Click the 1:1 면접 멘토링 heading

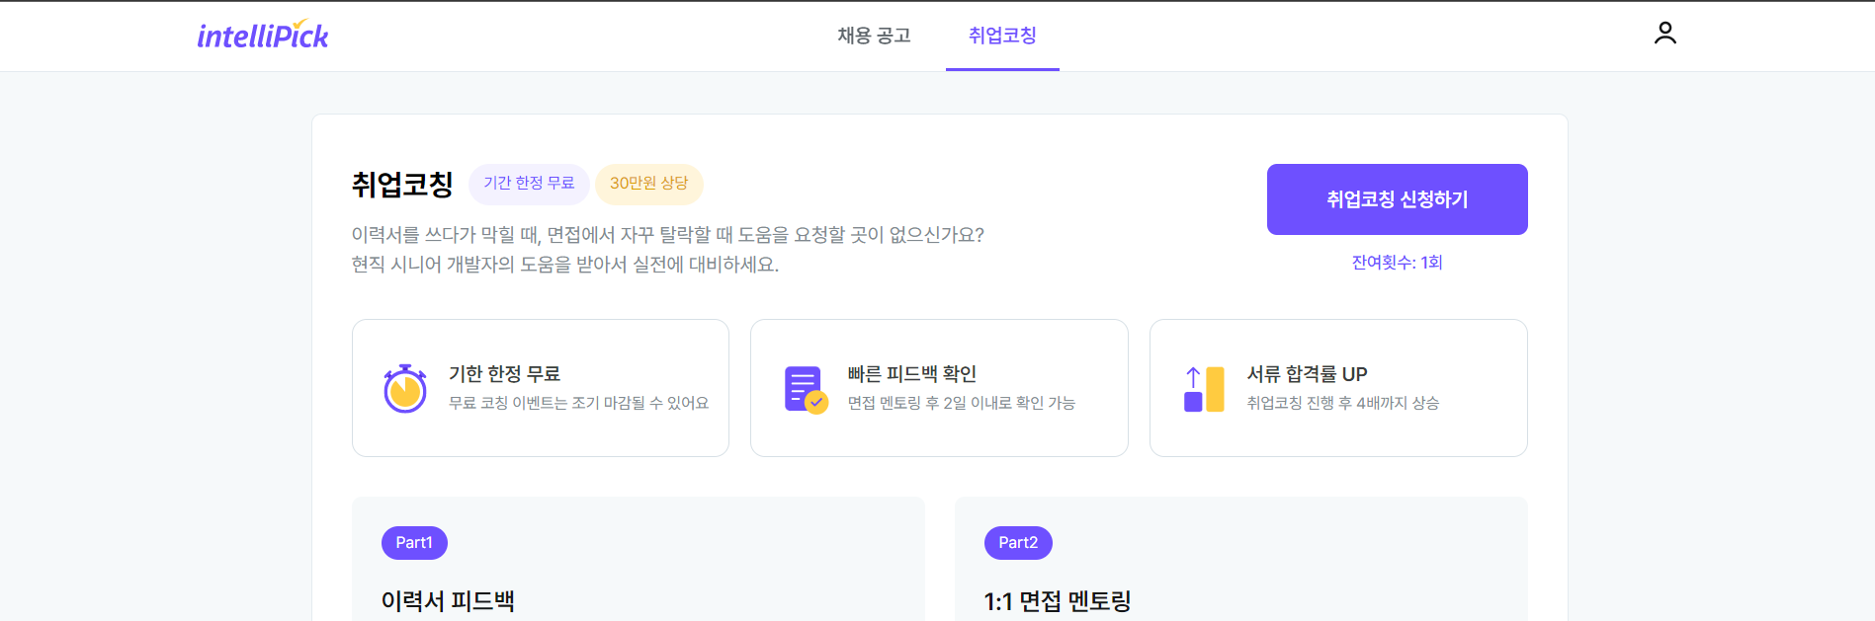coord(1058,601)
